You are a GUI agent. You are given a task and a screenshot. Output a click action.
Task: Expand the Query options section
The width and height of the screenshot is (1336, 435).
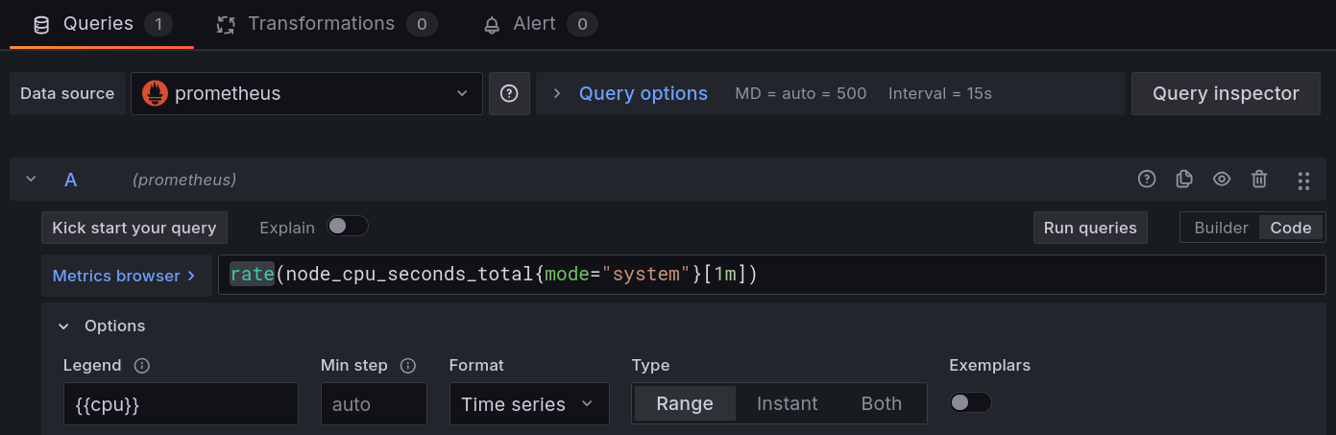click(643, 94)
